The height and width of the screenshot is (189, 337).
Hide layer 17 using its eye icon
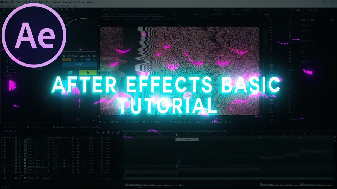coord(2,166)
